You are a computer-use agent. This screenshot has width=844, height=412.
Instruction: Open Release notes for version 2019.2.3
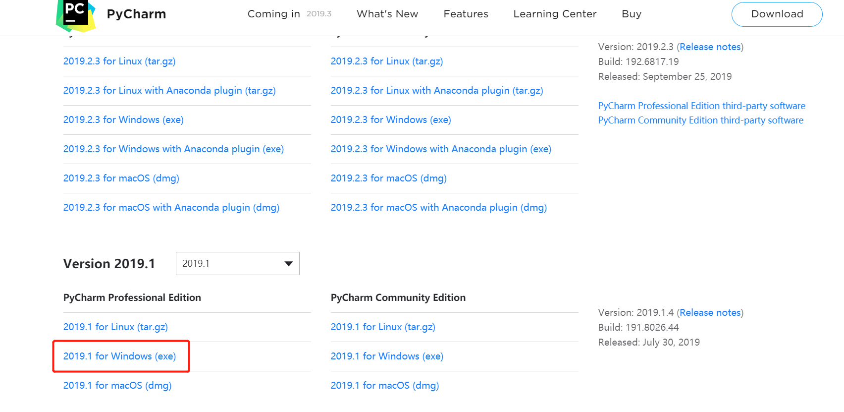pos(710,47)
